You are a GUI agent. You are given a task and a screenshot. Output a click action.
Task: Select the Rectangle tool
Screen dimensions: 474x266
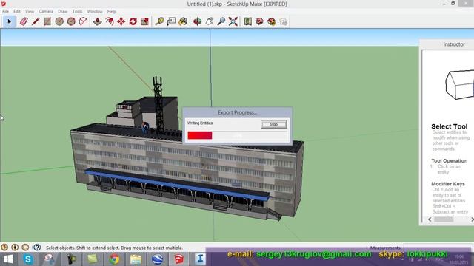pos(47,21)
